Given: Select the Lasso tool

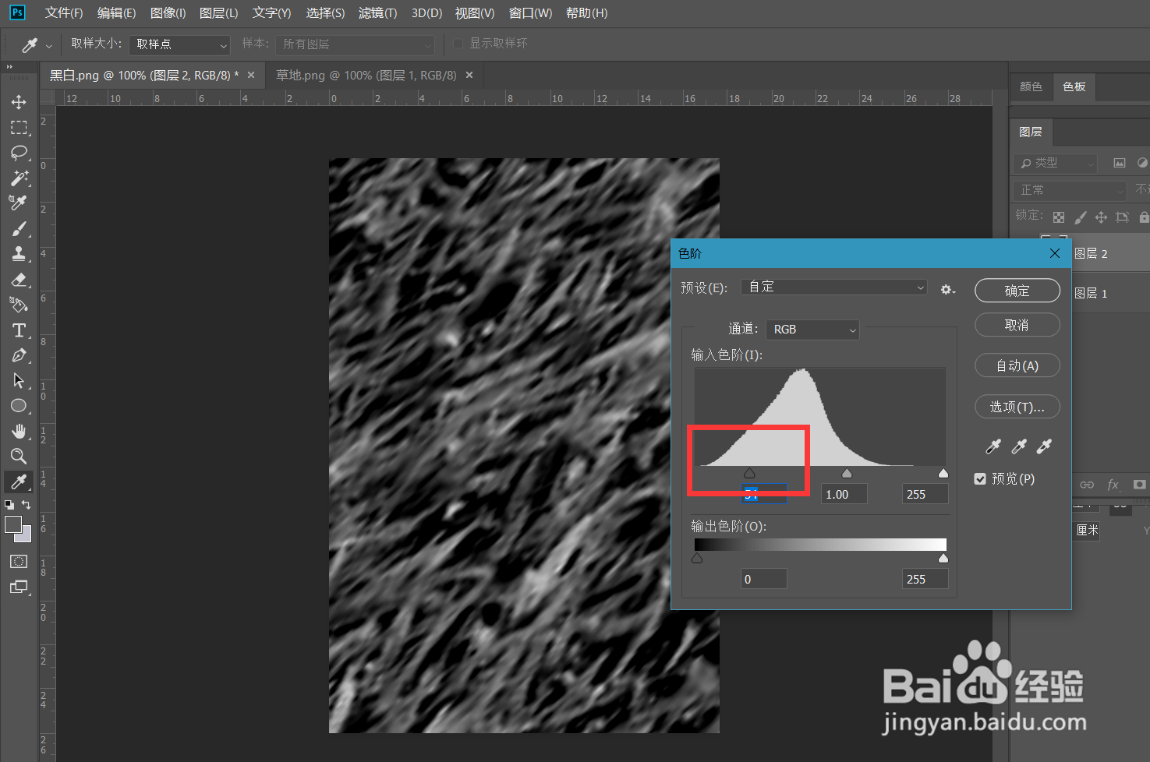Looking at the screenshot, I should (x=19, y=153).
